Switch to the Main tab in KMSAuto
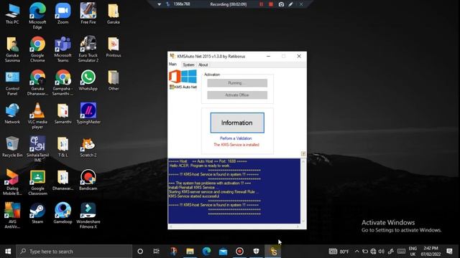460x258 pixels. coord(172,64)
